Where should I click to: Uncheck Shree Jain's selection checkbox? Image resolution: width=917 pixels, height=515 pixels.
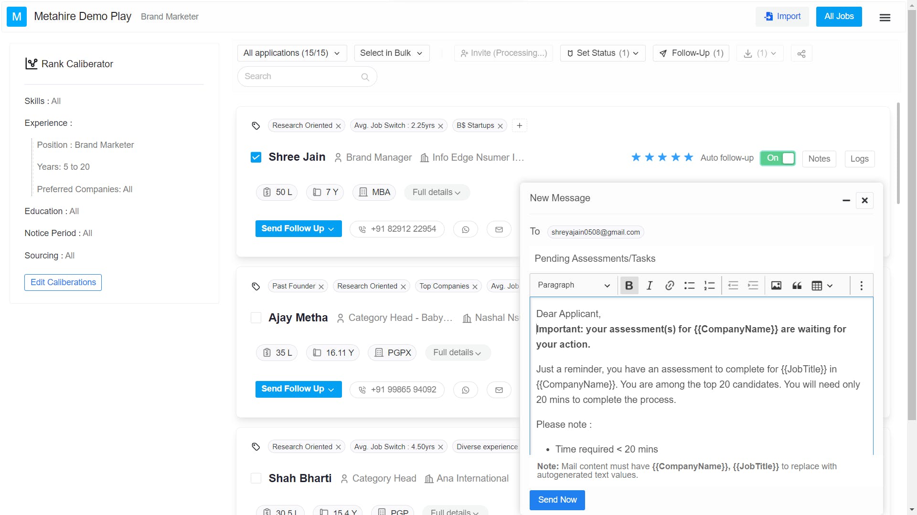click(256, 157)
